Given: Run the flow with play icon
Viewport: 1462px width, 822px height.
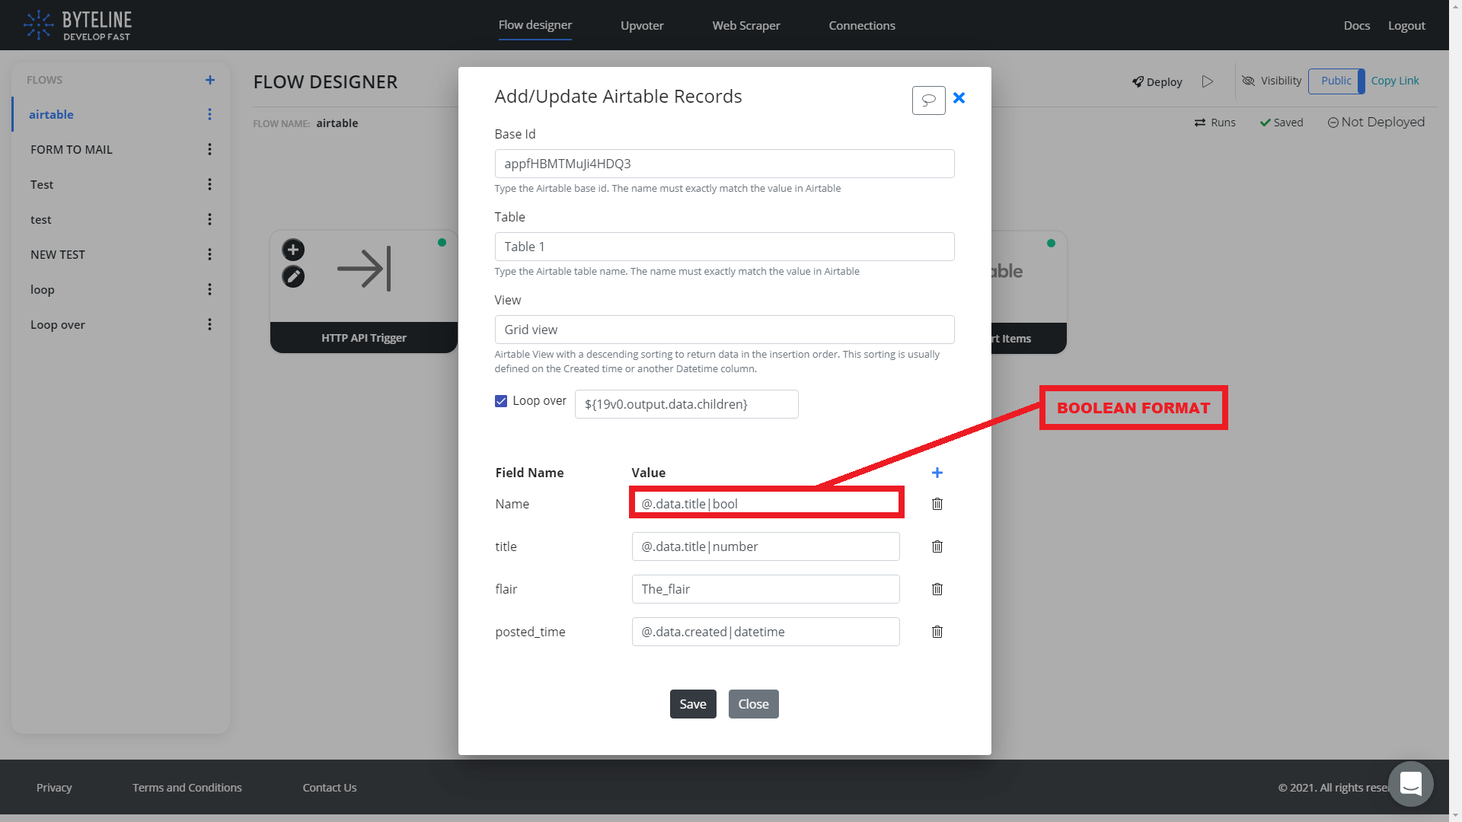Looking at the screenshot, I should tap(1208, 81).
